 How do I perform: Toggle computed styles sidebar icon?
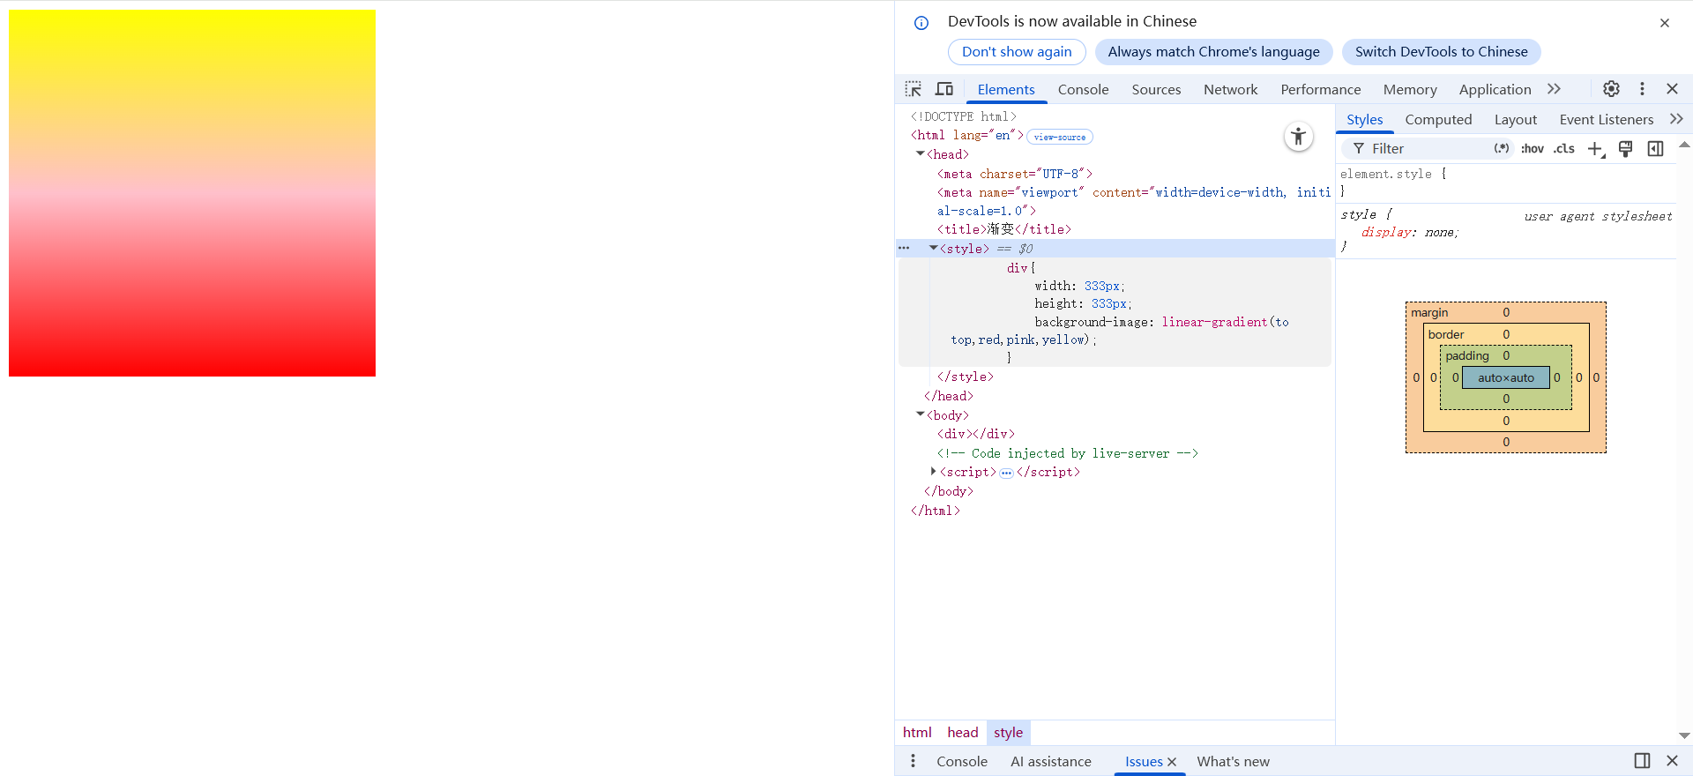pos(1656,149)
